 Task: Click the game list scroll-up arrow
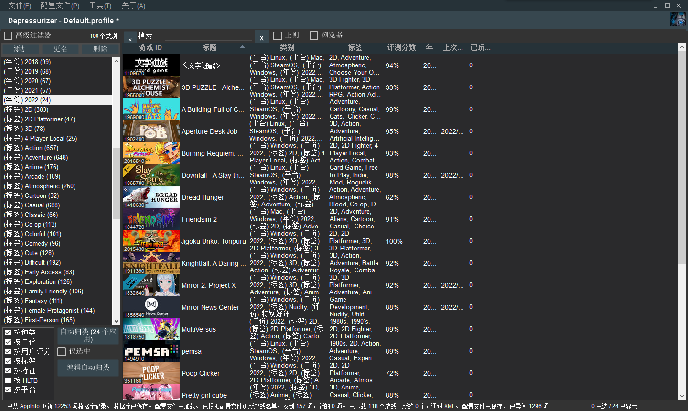pyautogui.click(x=682, y=47)
